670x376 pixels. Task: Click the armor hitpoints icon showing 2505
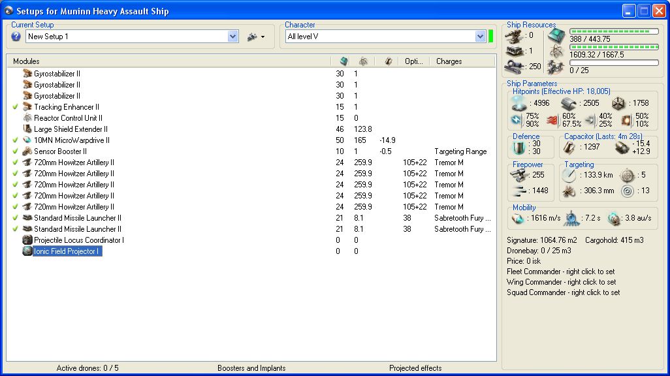pos(569,103)
